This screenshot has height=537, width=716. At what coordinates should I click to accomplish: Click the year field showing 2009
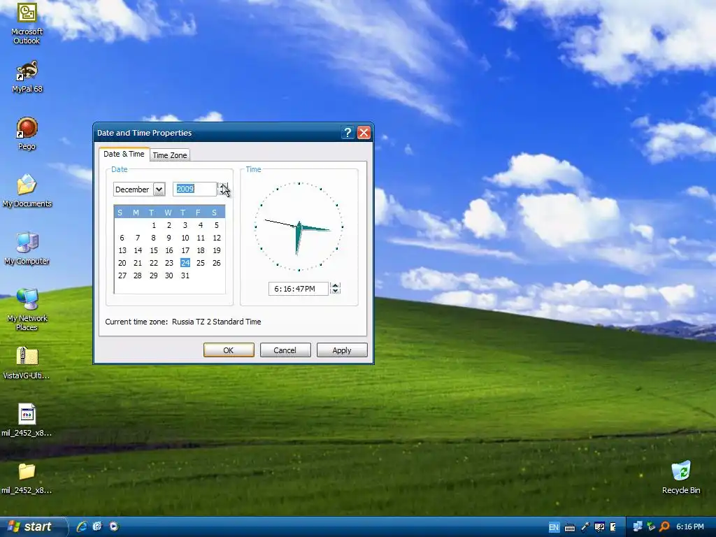pos(194,189)
